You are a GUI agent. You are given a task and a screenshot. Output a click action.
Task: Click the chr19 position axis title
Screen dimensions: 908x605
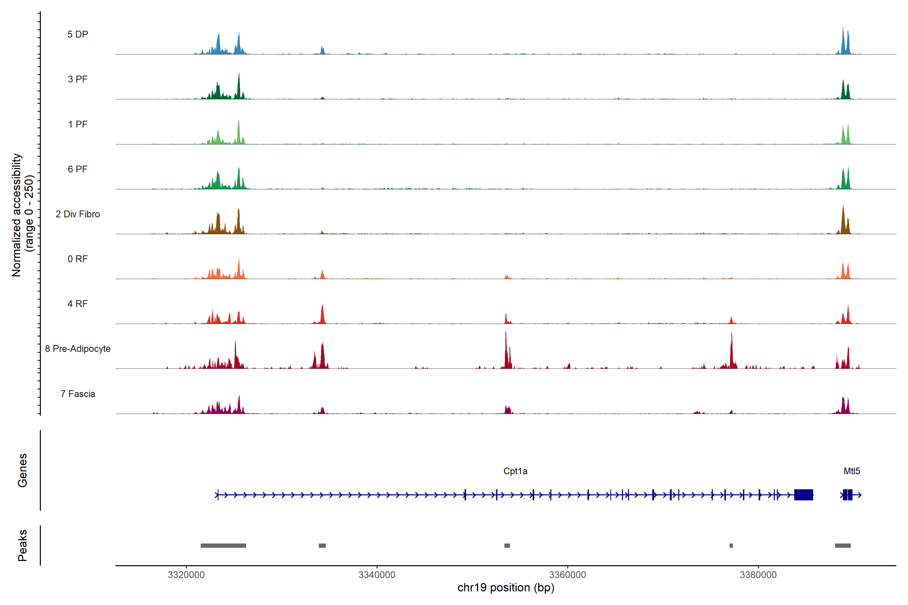point(506,588)
